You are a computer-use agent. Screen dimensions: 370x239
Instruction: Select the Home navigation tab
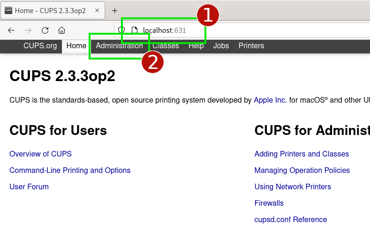[76, 46]
